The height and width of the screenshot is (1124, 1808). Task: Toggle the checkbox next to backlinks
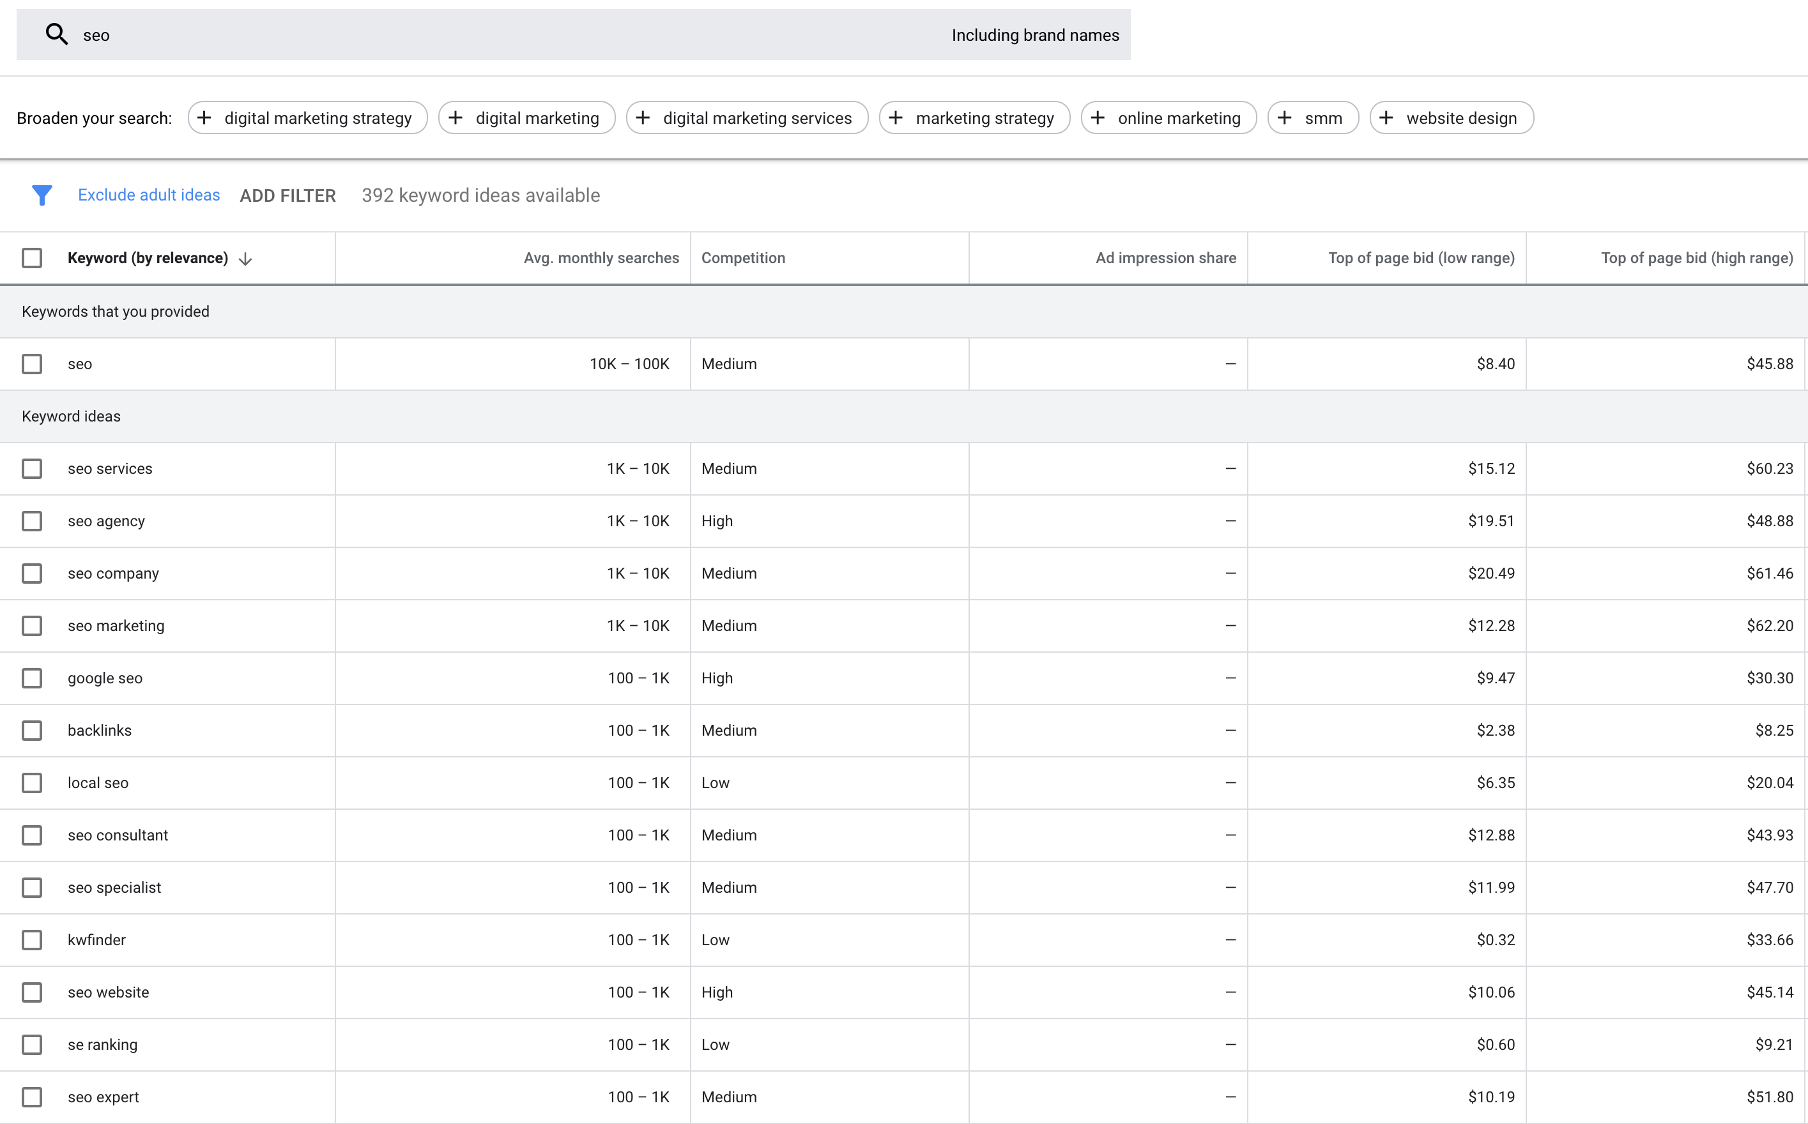pyautogui.click(x=35, y=731)
